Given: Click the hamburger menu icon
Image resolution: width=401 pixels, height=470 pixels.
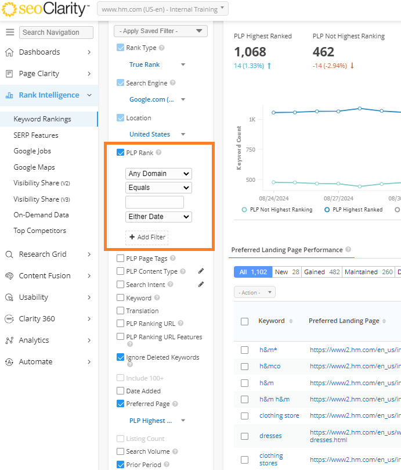Looking at the screenshot, I should tap(10, 33).
